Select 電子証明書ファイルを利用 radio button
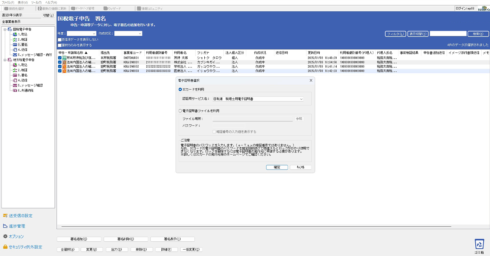This screenshot has width=490, height=256. pyautogui.click(x=180, y=111)
